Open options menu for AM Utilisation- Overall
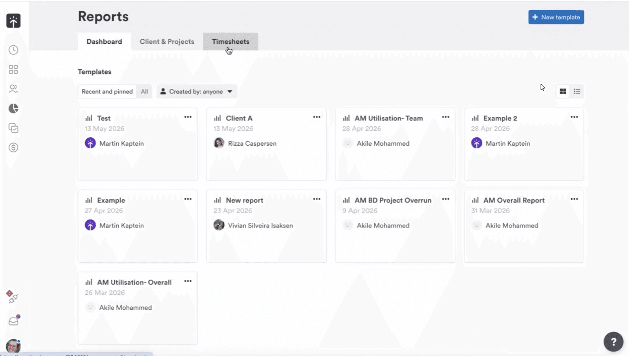 (188, 281)
